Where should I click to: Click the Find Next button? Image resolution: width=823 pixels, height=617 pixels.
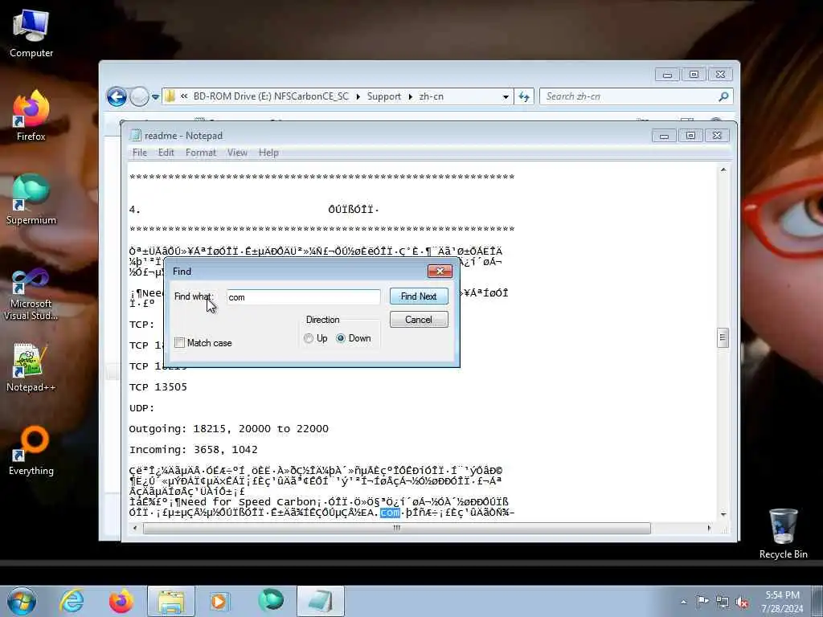click(419, 296)
